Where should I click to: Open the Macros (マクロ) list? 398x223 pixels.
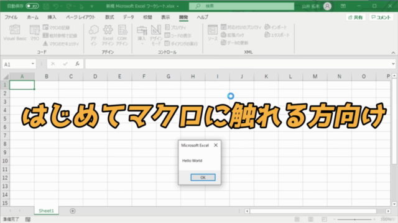(35, 33)
